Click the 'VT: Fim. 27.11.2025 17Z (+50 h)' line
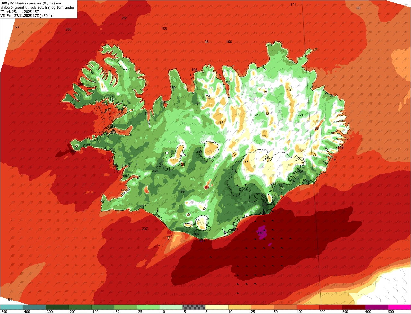 26,16
